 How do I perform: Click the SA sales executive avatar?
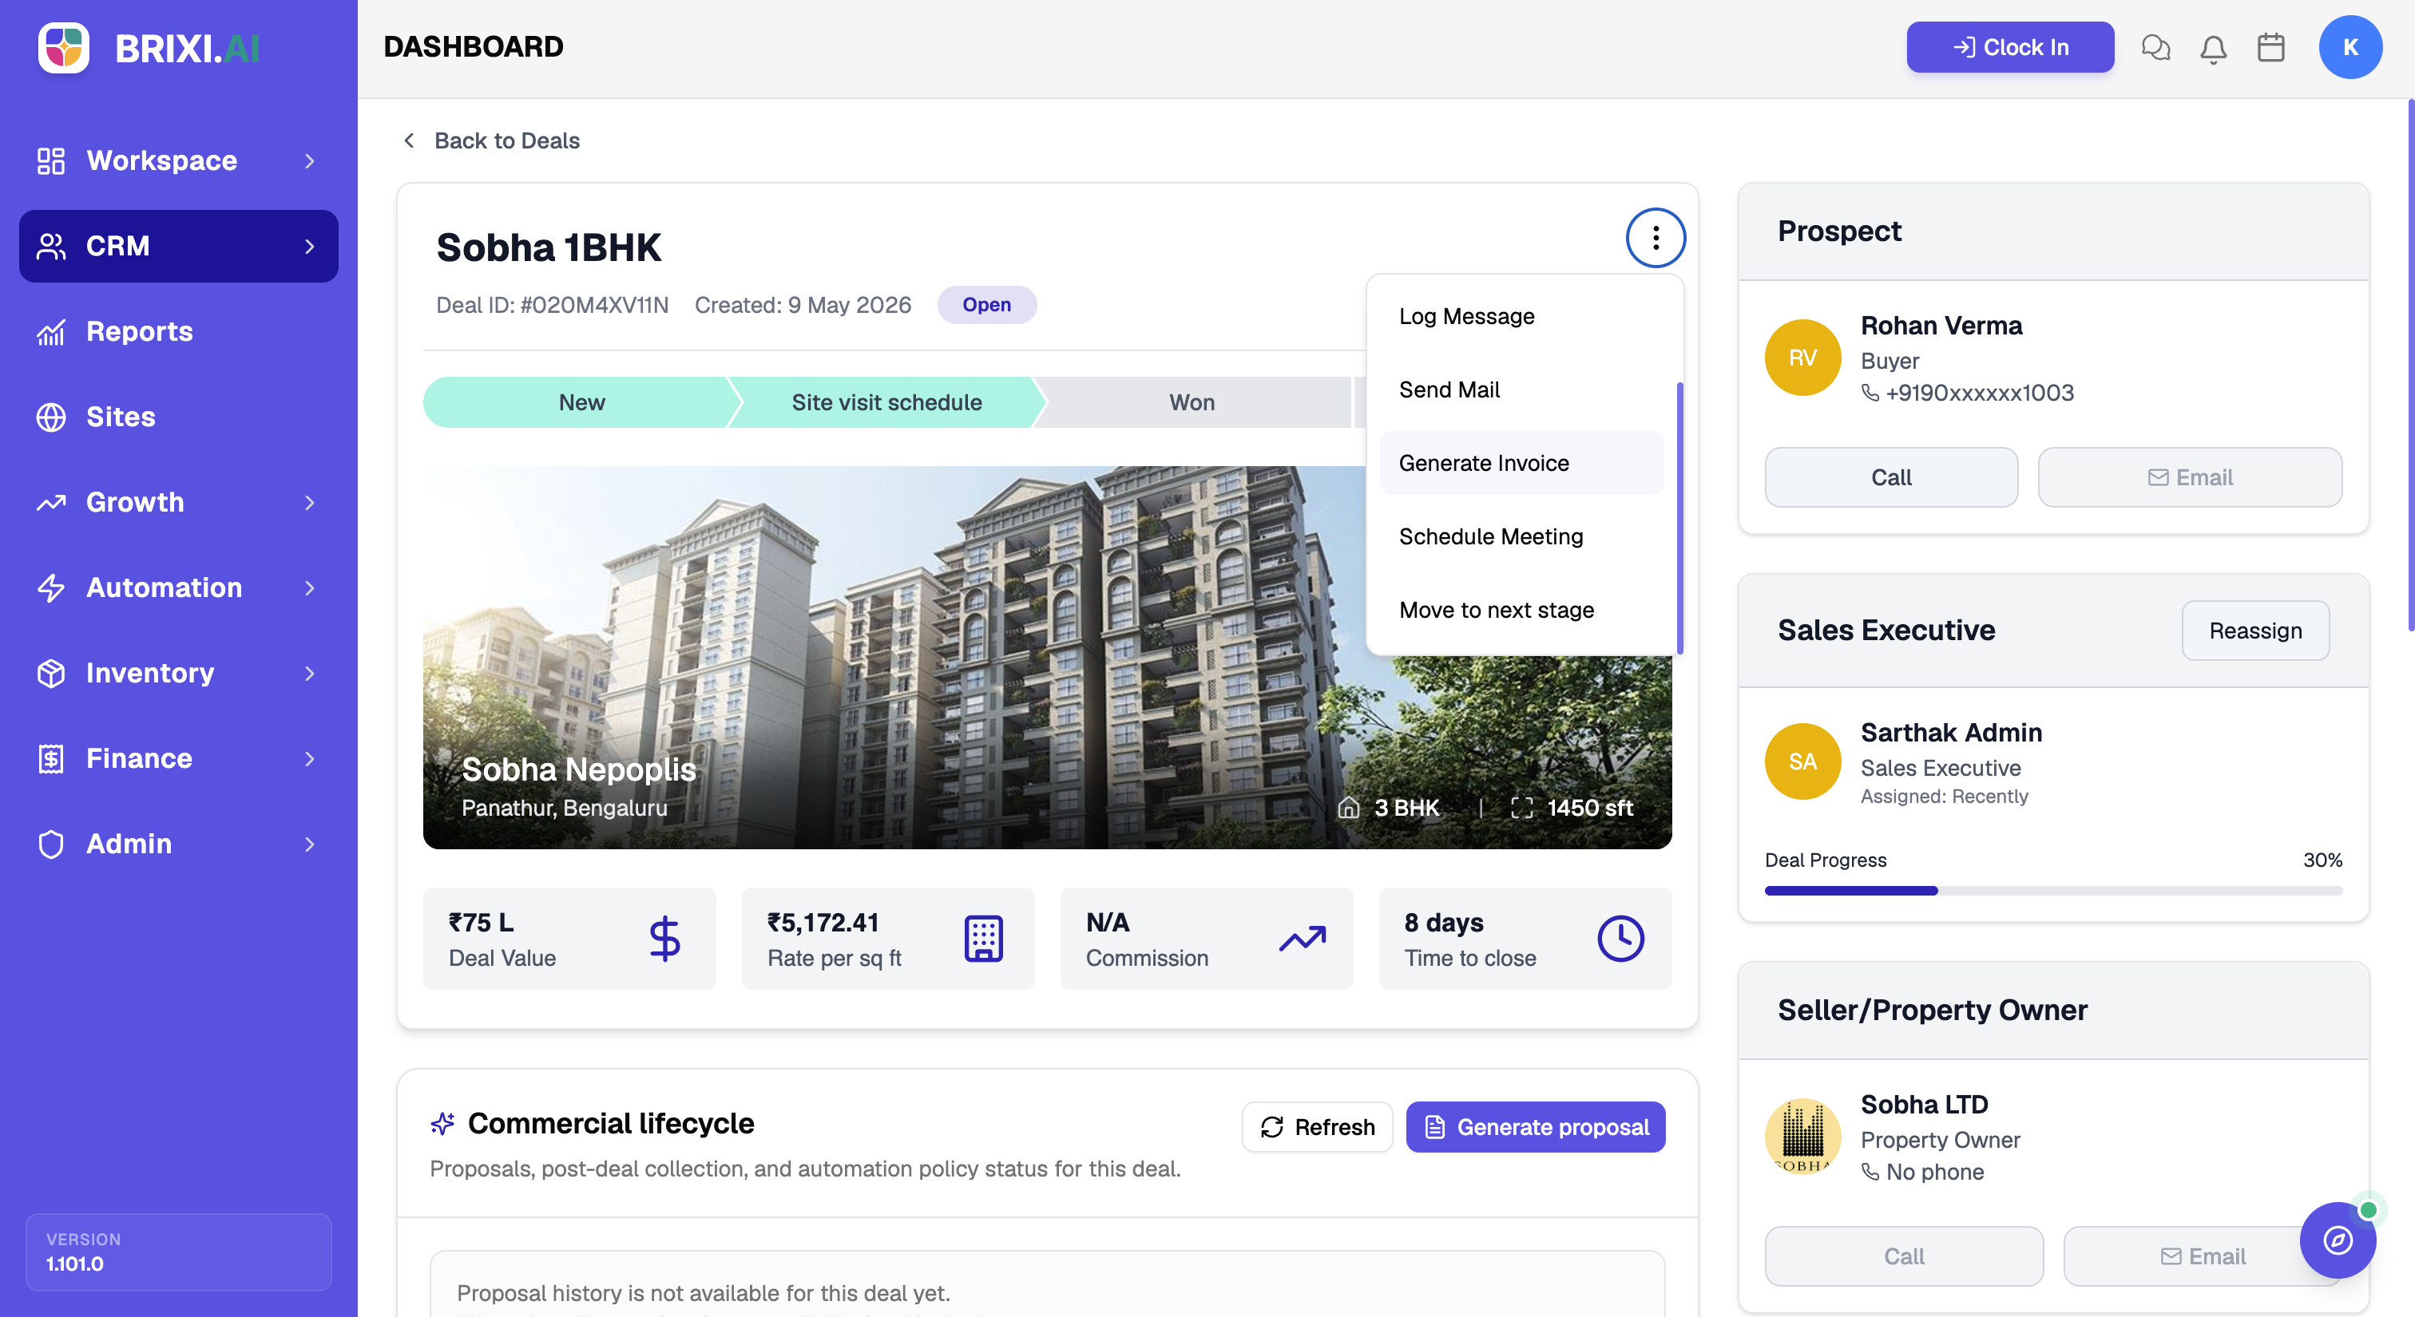[x=1802, y=761]
